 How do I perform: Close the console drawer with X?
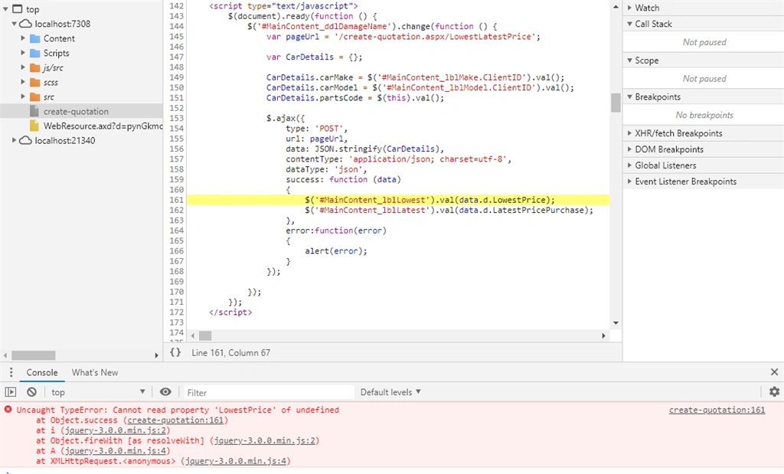pos(774,372)
